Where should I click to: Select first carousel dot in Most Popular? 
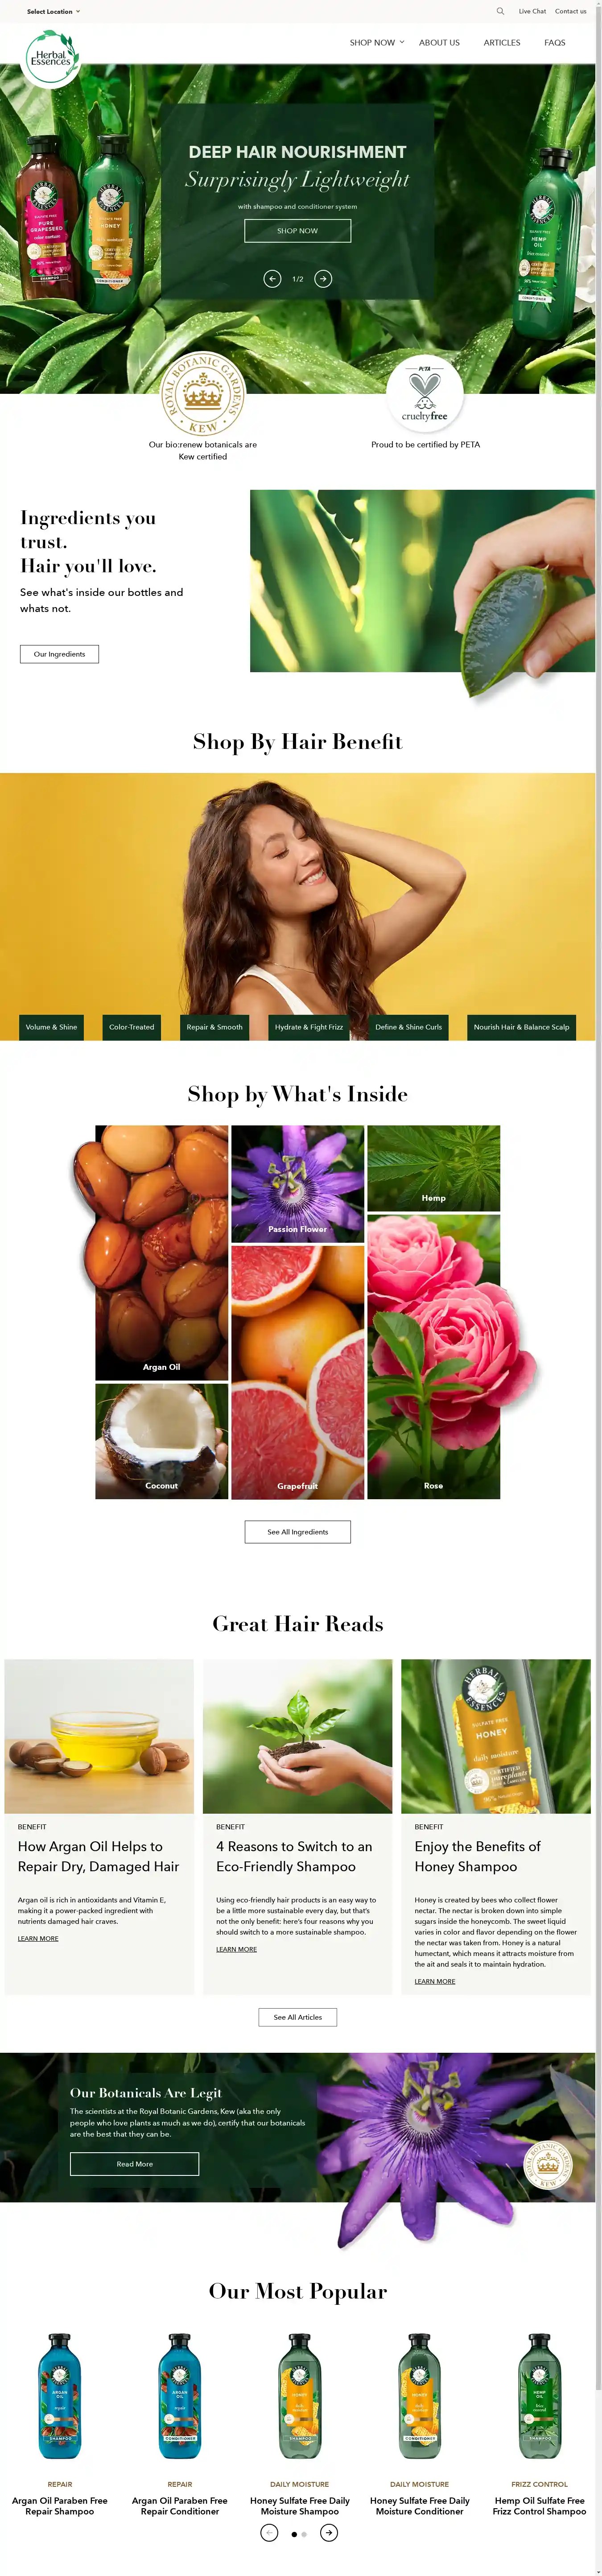pos(294,2534)
